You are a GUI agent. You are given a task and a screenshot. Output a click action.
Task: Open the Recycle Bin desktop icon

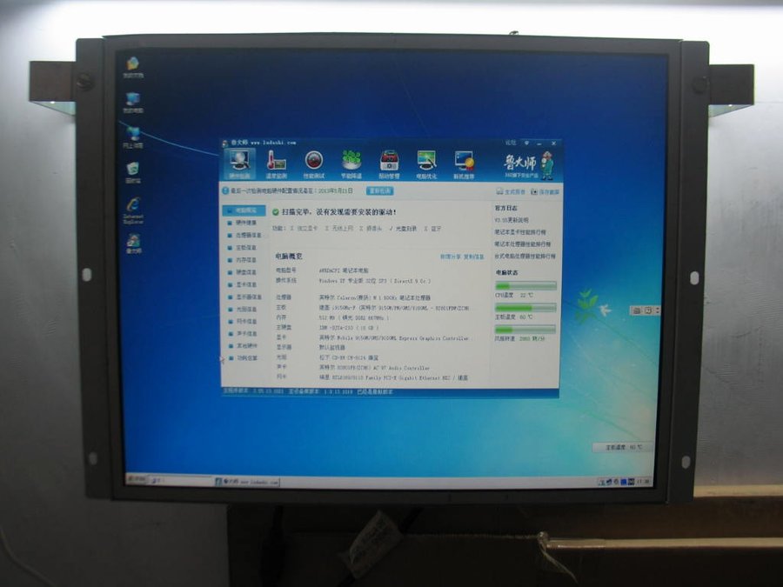pyautogui.click(x=133, y=173)
